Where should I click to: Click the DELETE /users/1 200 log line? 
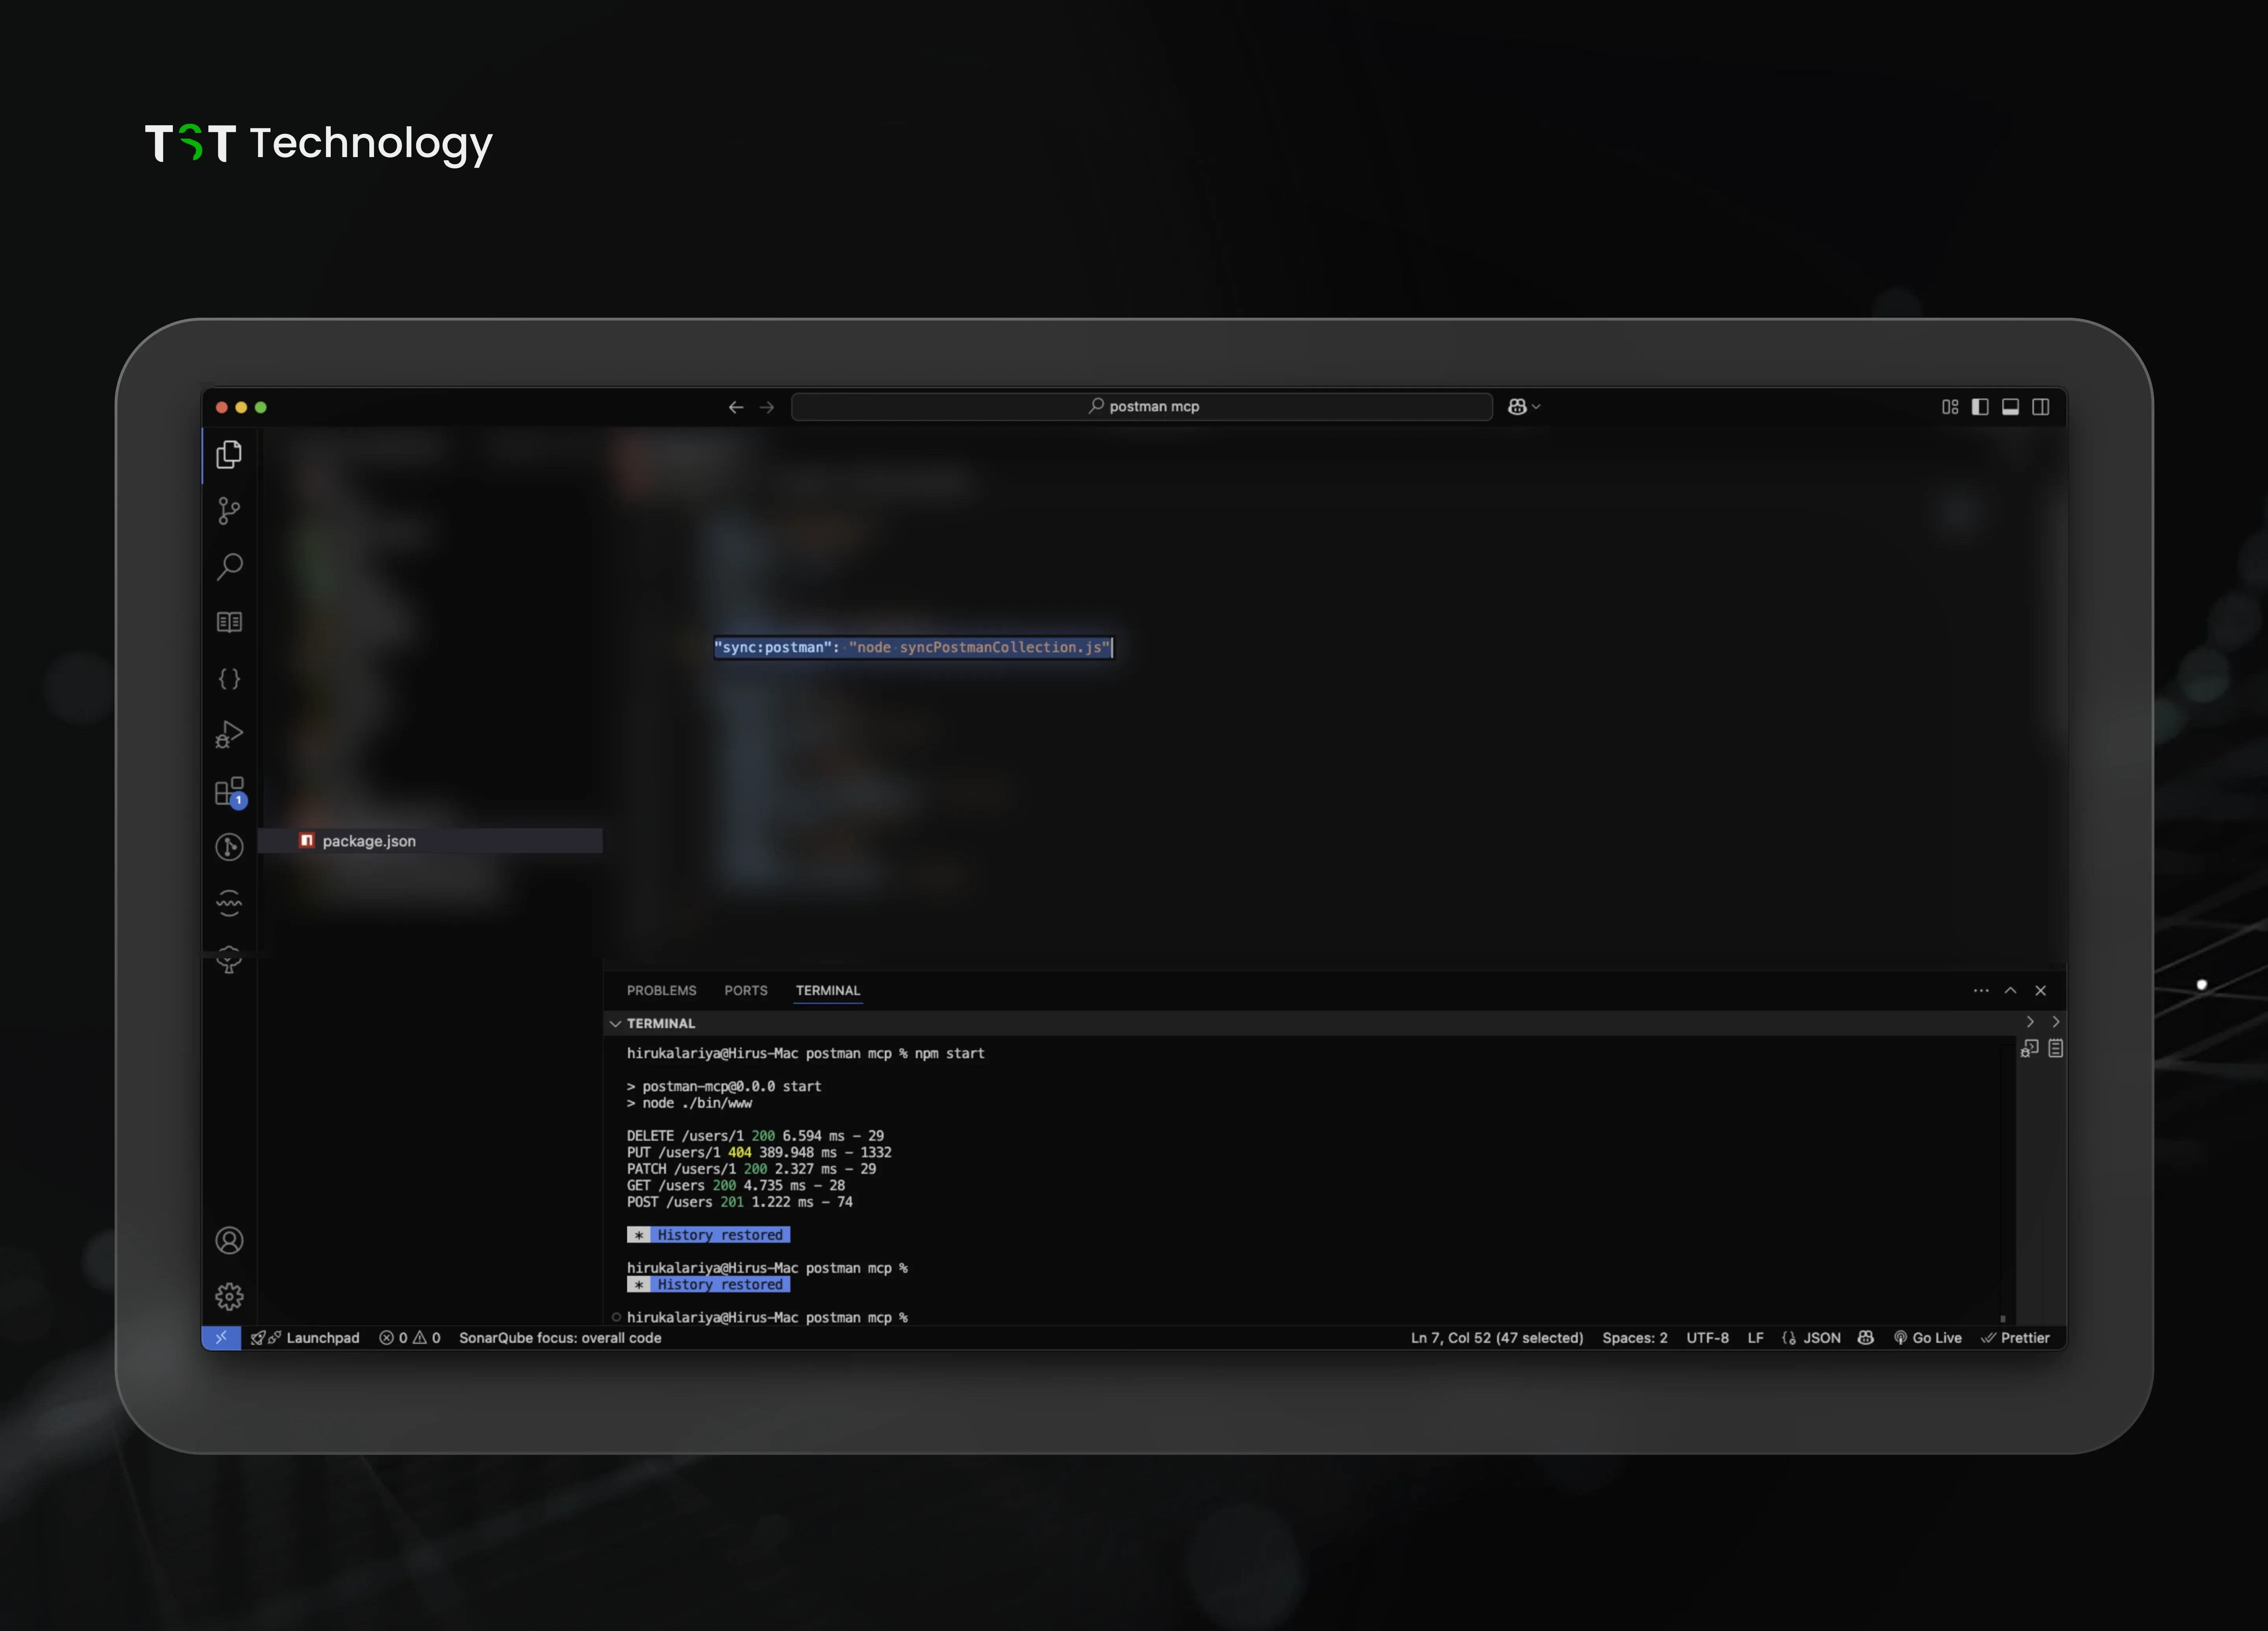pyautogui.click(x=755, y=1136)
